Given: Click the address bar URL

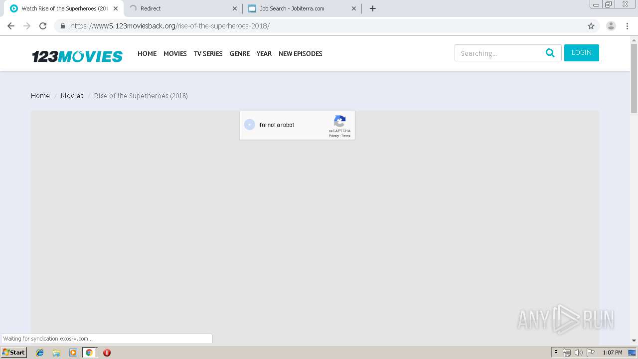Looking at the screenshot, I should click(x=170, y=26).
